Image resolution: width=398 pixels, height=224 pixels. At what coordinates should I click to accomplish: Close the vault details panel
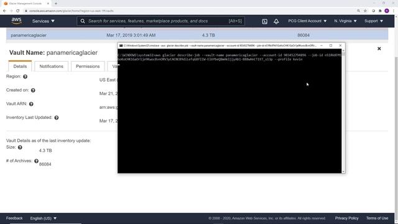379,49
